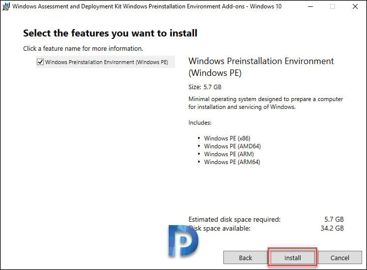The image size is (367, 270).
Task: Click the disabled maximize button
Action: click(x=333, y=6)
